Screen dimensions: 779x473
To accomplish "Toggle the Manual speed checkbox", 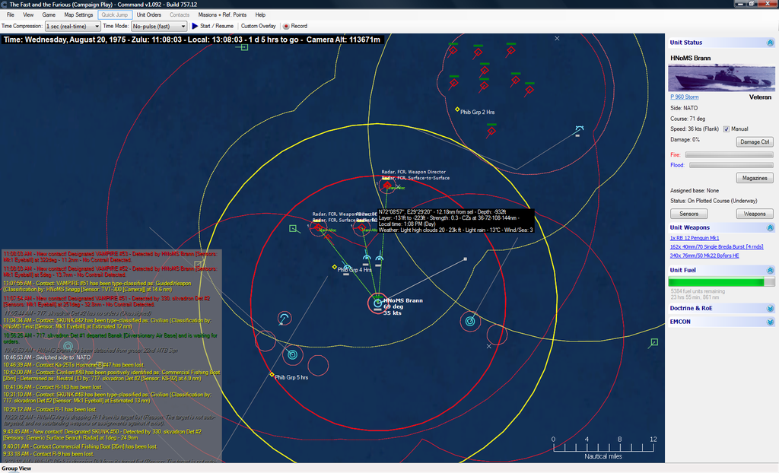I will [x=727, y=129].
